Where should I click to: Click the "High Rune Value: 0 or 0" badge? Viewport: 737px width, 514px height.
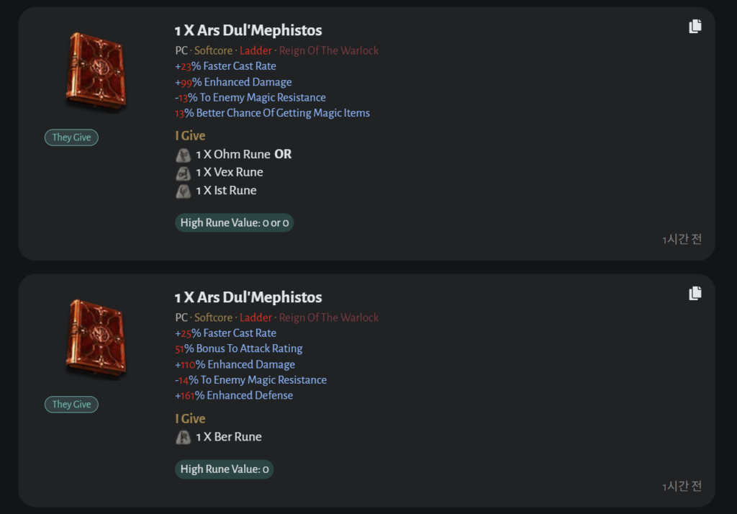234,223
